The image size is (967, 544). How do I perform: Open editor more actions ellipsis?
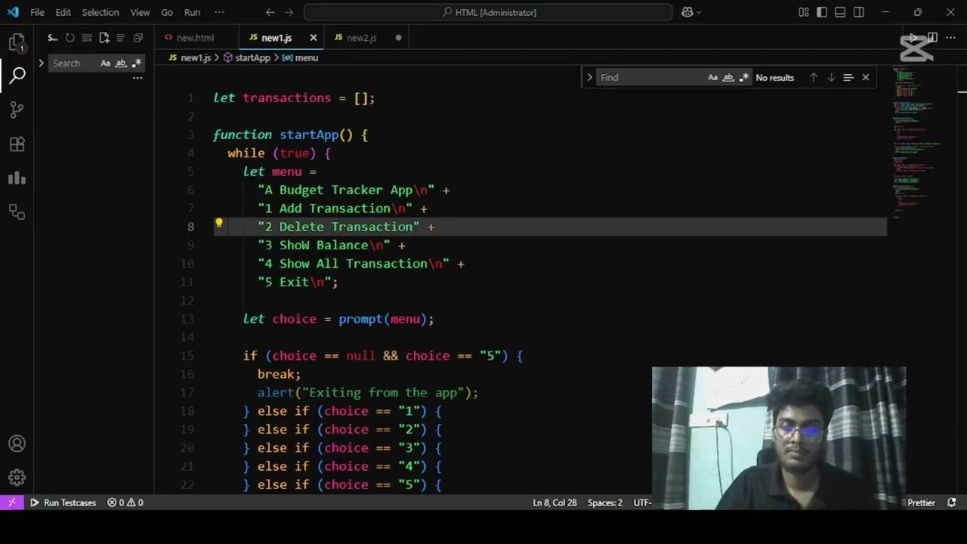pyautogui.click(x=952, y=38)
